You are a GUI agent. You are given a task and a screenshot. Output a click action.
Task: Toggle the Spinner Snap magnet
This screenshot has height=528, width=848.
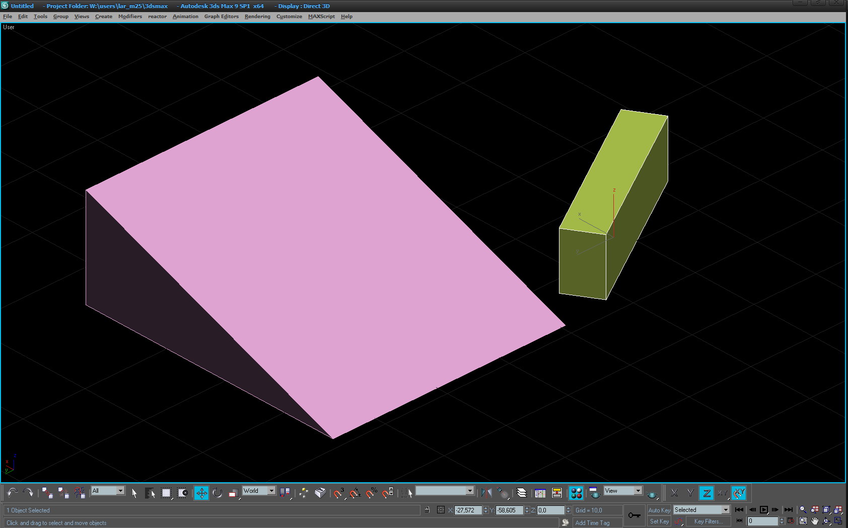pos(388,493)
